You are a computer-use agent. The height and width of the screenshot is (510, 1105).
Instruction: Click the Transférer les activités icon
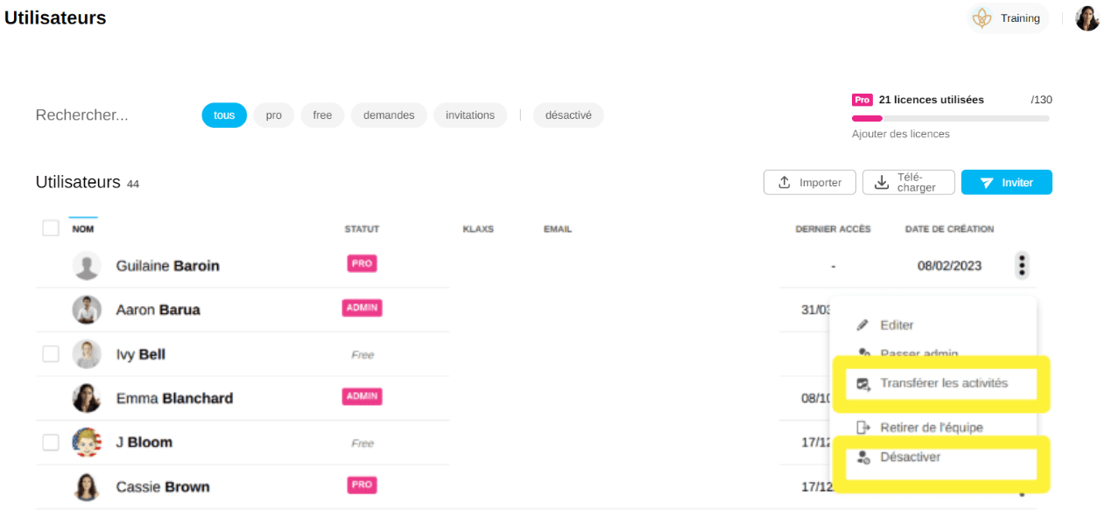click(x=863, y=384)
